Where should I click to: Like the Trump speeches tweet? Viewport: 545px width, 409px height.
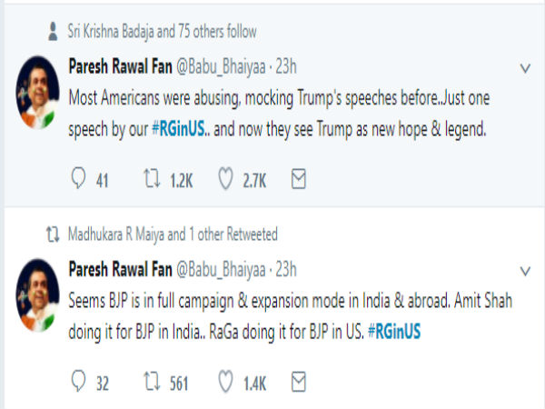[226, 180]
